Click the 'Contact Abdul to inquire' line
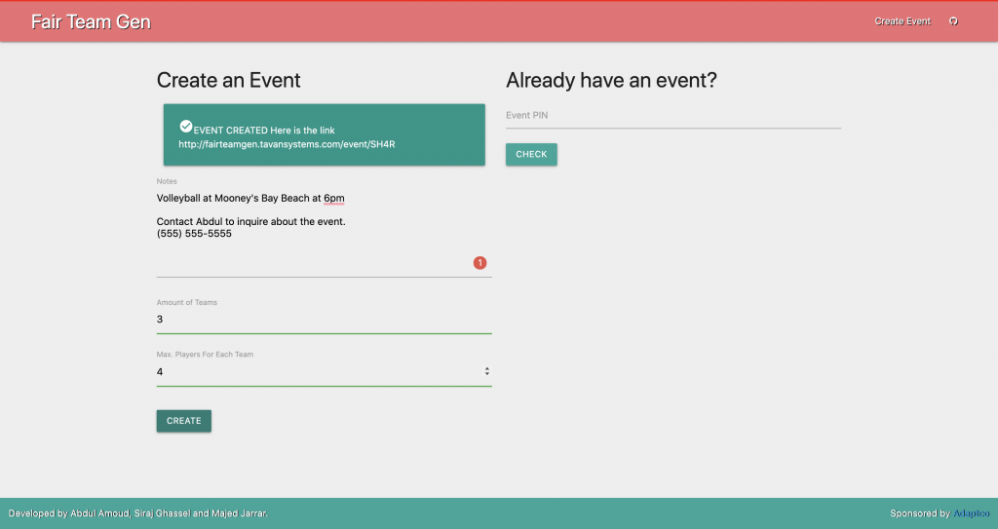The width and height of the screenshot is (998, 529). pyautogui.click(x=250, y=221)
